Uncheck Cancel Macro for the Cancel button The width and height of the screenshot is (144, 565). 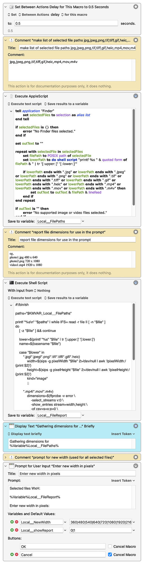110,555
